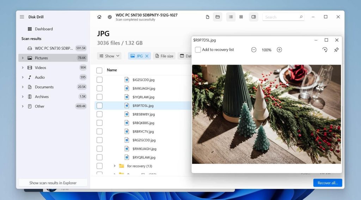Click the Videos film icon
The width and height of the screenshot is (361, 200).
[30, 67]
